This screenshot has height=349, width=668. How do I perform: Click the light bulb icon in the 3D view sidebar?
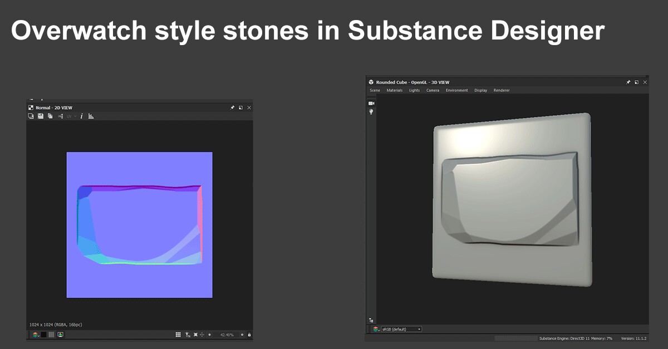[371, 111]
